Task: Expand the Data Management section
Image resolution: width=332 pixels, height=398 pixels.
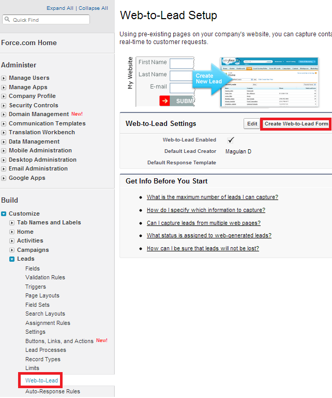Action: 4,141
